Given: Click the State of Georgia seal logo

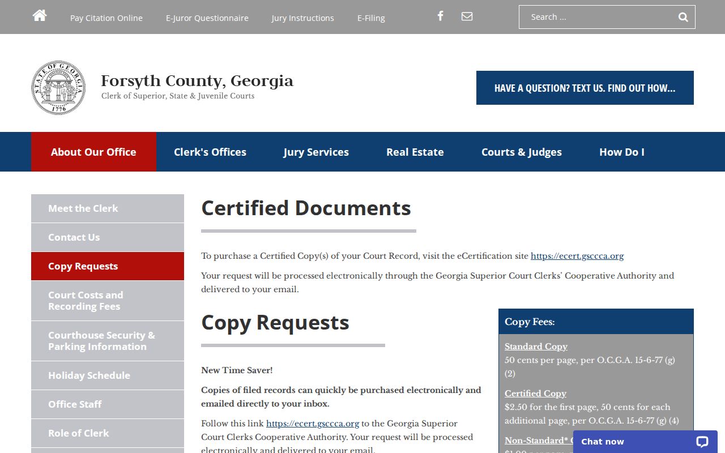Looking at the screenshot, I should click(58, 88).
